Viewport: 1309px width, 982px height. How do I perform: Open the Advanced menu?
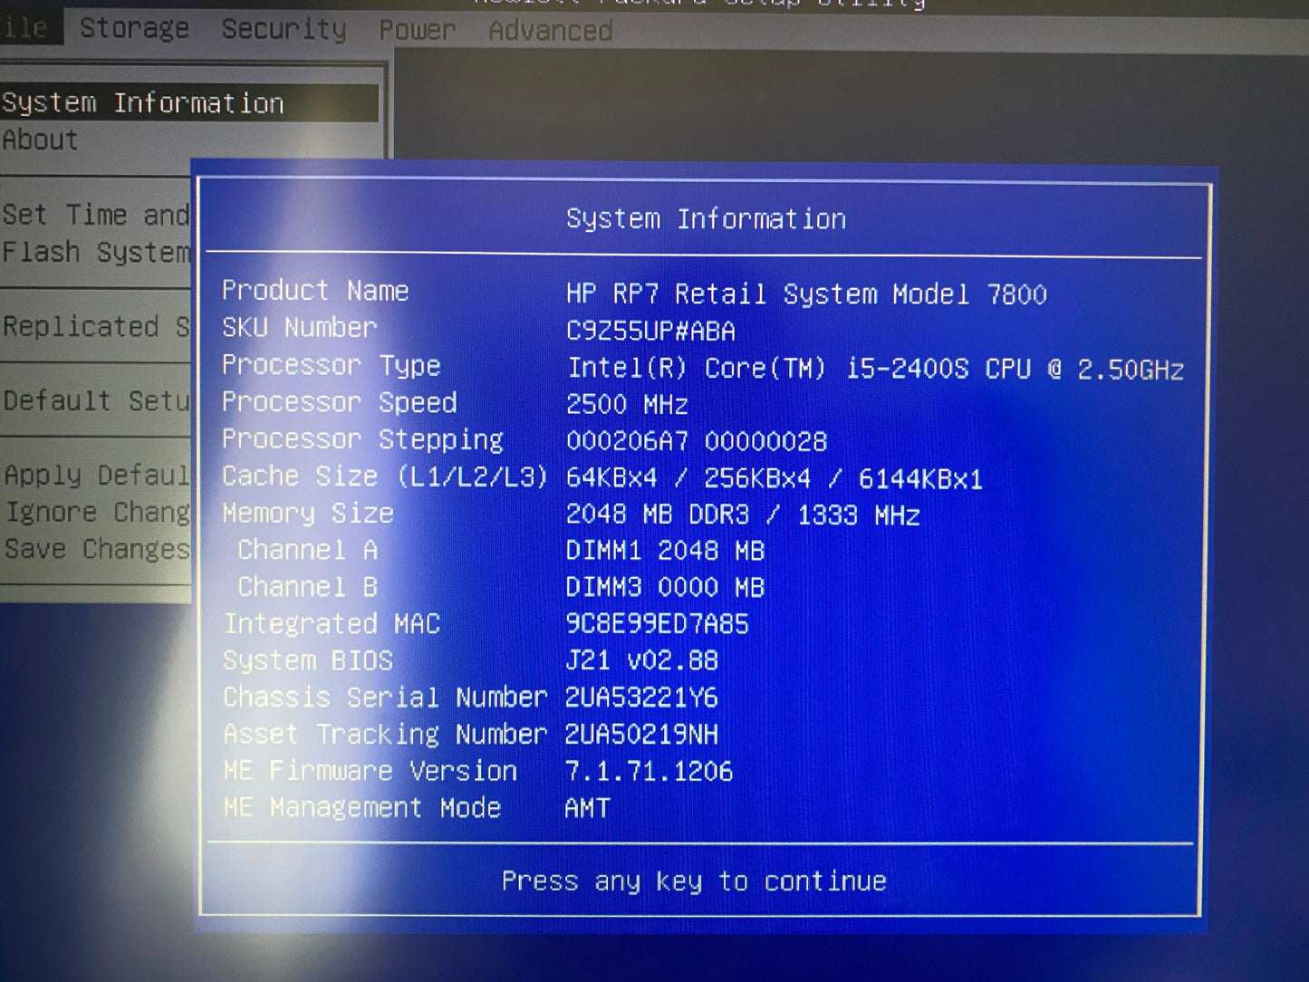(550, 31)
